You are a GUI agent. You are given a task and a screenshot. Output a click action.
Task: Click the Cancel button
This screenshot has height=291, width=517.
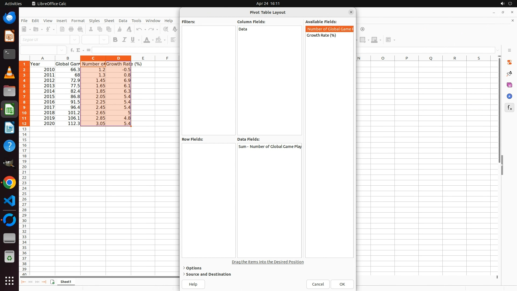click(x=318, y=284)
